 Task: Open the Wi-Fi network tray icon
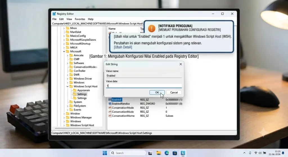(x=256, y=153)
